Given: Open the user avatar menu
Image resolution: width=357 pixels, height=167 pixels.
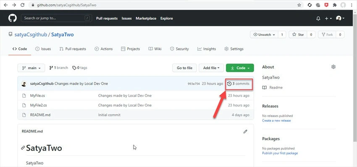Looking at the screenshot, I should pyautogui.click(x=340, y=18).
